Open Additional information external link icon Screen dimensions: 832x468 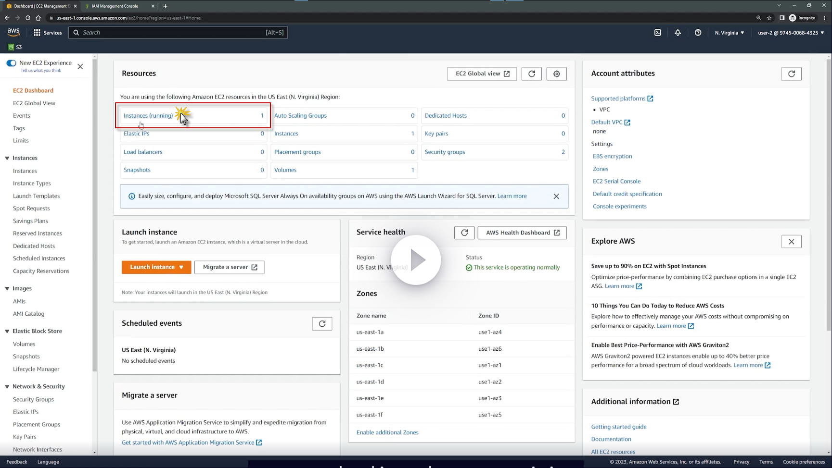click(x=676, y=402)
